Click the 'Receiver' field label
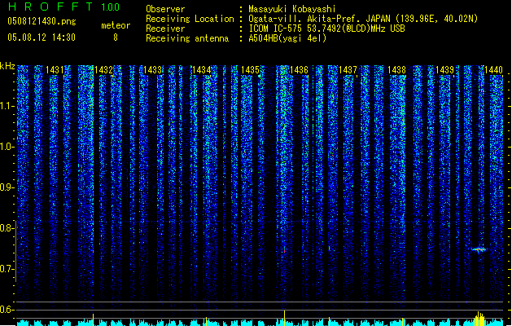Screen dimensions: 512x326 pos(165,29)
